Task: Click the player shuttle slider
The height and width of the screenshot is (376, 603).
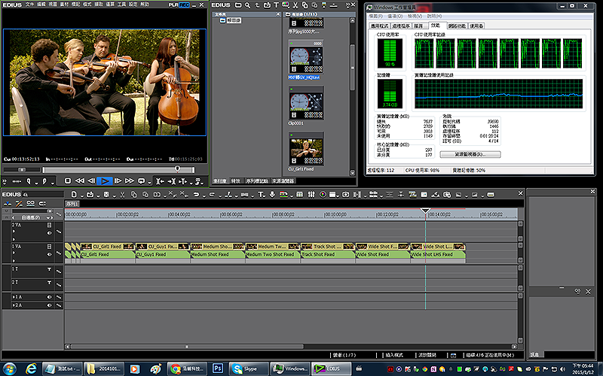Action: [x=22, y=170]
